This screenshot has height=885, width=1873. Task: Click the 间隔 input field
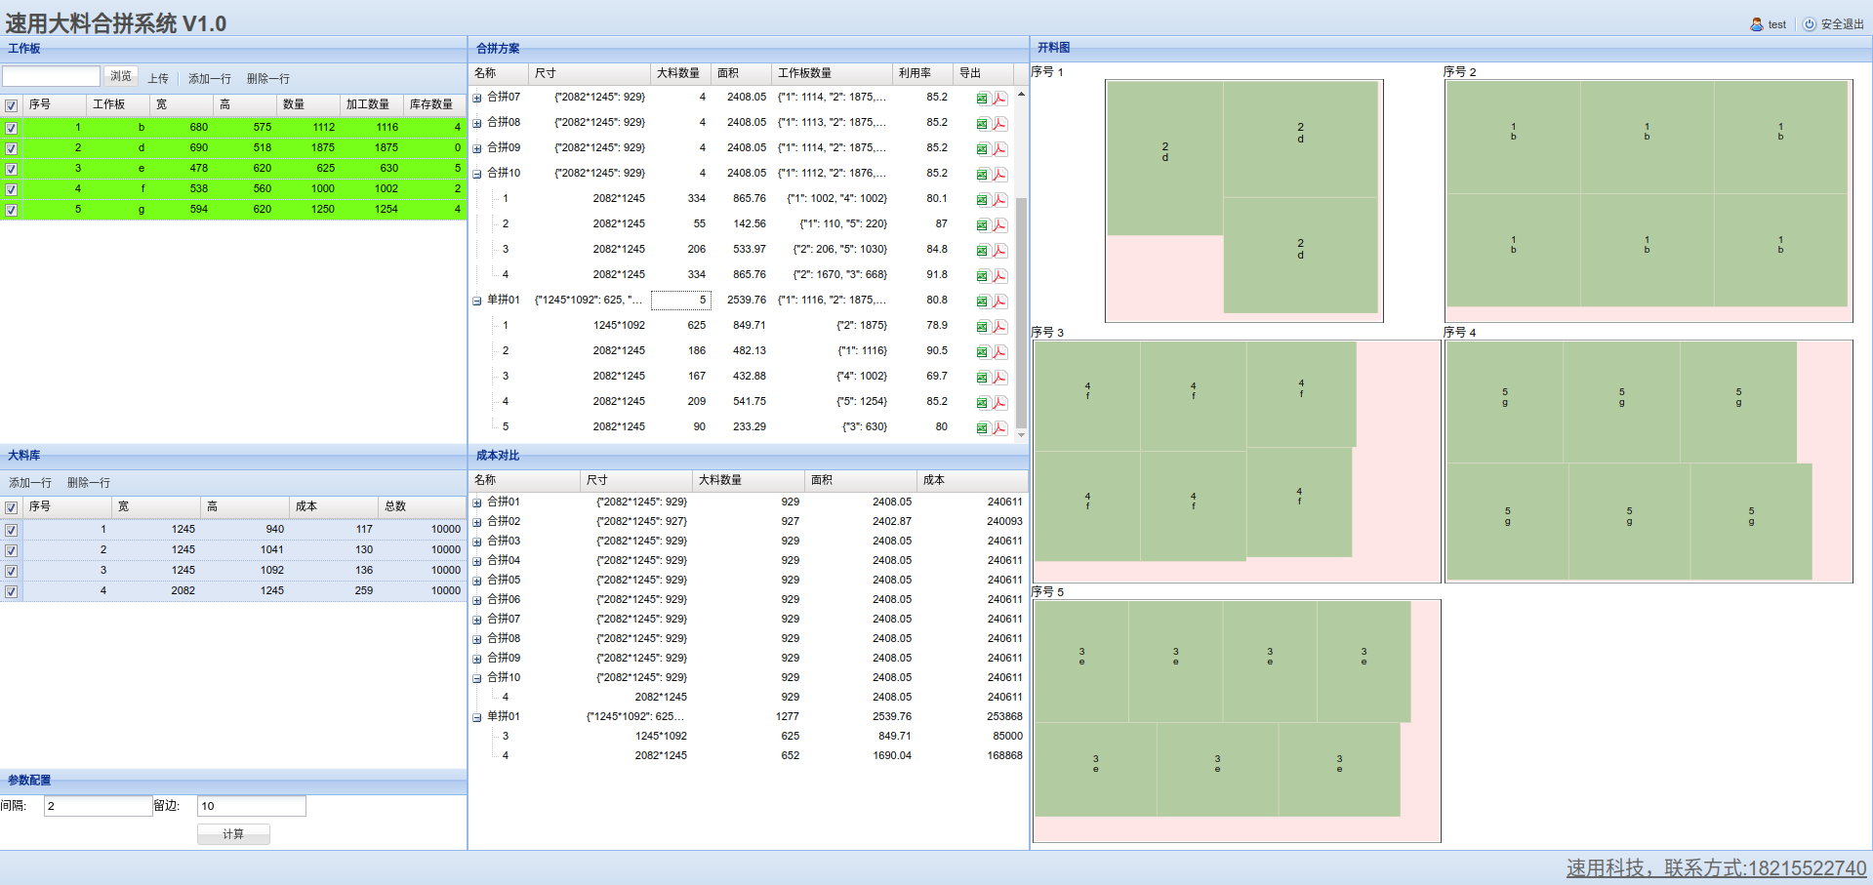click(x=98, y=806)
